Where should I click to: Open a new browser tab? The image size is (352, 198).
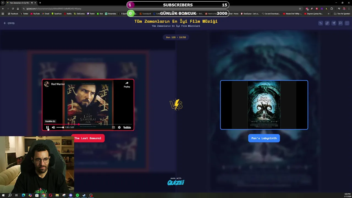[x=40, y=3]
